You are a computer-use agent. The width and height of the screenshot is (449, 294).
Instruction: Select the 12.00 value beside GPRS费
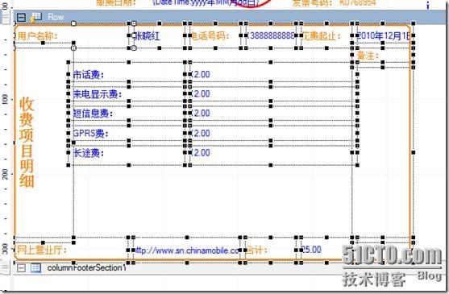point(200,133)
